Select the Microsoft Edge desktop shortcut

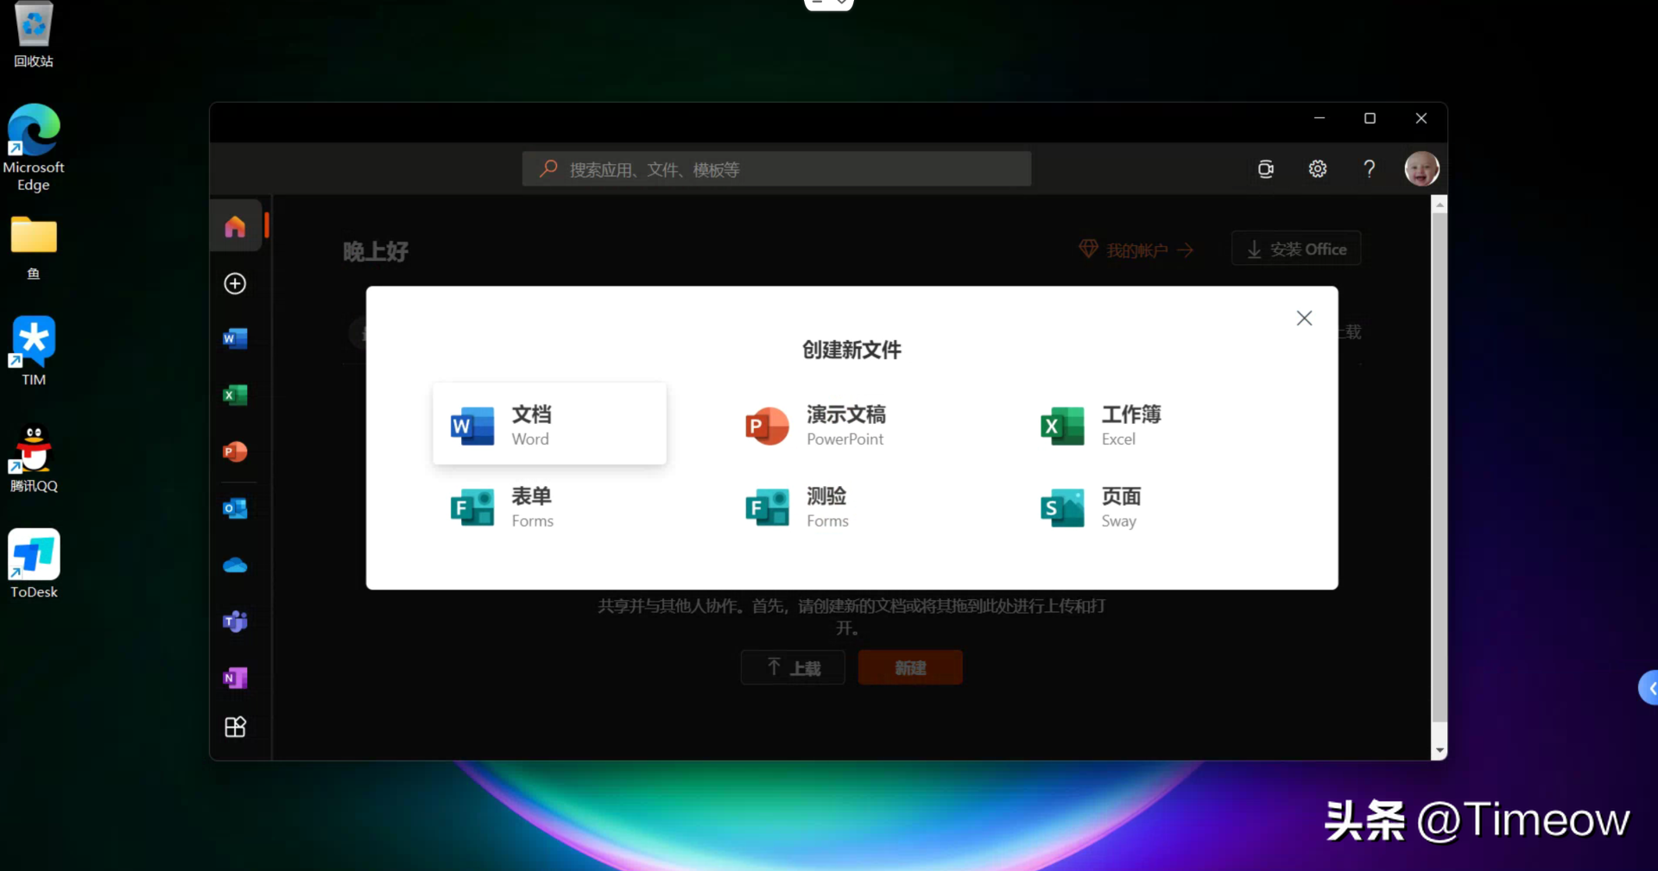[x=34, y=148]
